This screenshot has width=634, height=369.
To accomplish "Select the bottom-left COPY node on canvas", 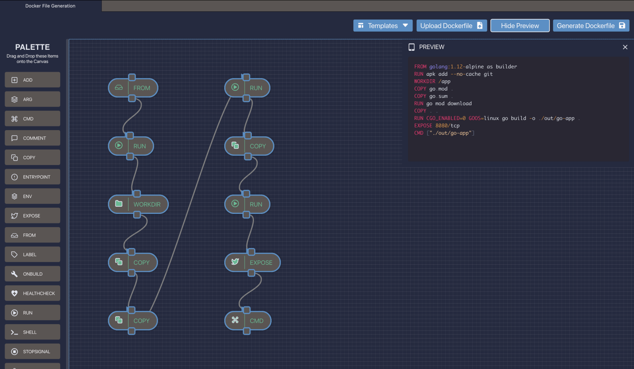I will 133,321.
